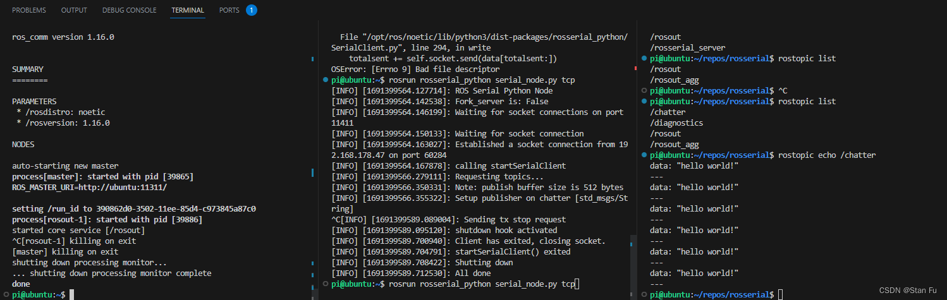Click blue marker beside first rostopic list command
947x300 pixels.
(644, 59)
